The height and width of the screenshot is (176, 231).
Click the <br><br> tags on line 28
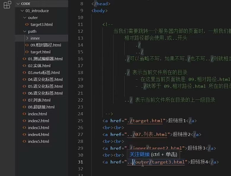point(113,142)
